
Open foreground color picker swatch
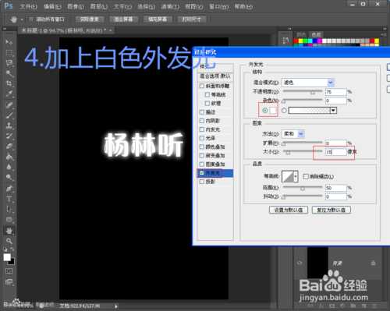click(x=7, y=257)
